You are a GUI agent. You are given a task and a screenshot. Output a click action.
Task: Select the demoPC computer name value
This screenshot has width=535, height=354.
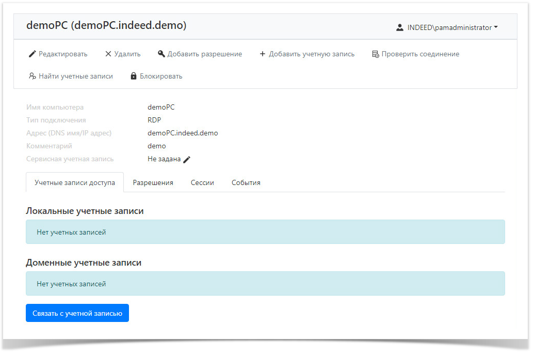(161, 107)
